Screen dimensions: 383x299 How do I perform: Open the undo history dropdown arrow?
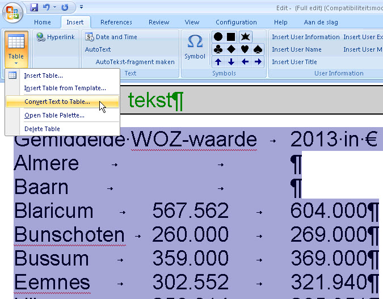click(54, 7)
